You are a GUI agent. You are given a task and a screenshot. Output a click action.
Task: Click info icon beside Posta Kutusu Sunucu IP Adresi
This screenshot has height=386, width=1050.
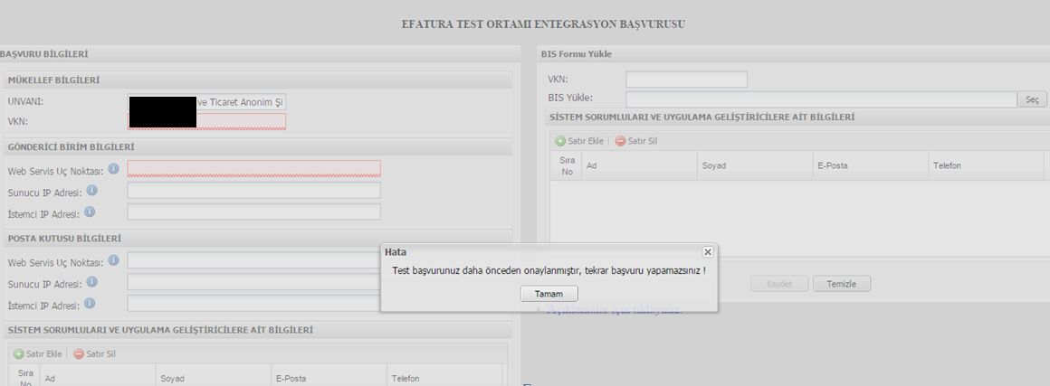click(91, 283)
